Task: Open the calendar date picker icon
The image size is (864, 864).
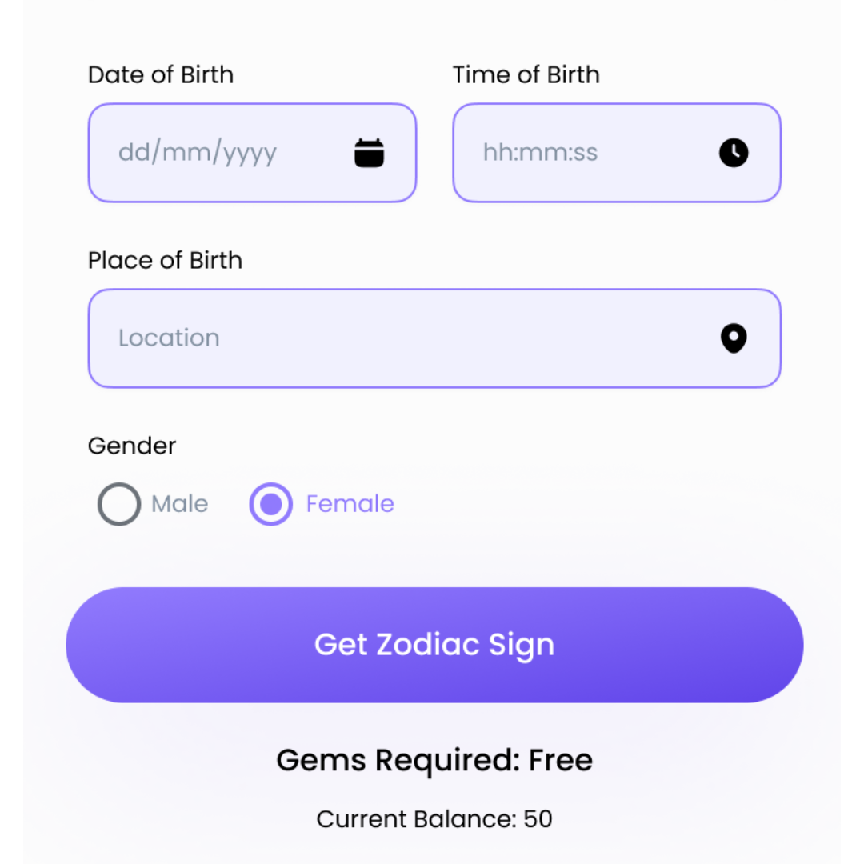Action: [369, 153]
